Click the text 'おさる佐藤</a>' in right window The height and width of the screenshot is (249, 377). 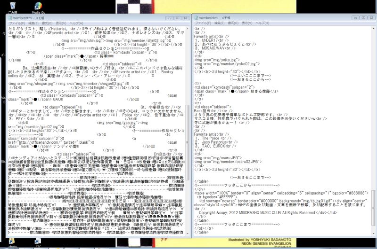coord(264,91)
